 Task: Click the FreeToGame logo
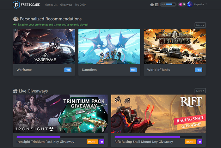(26, 5)
